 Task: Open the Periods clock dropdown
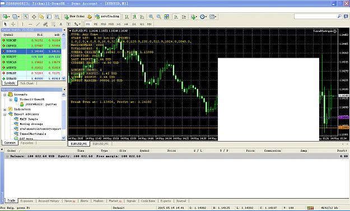point(203,17)
